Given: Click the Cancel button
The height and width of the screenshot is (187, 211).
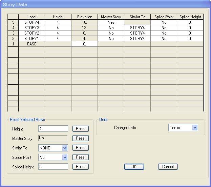Looking at the screenshot, I should coord(168,167).
